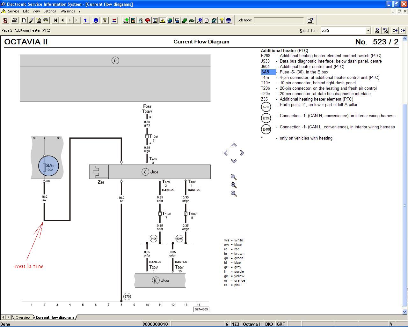Click the tab scroll left arrow at bottom
The height and width of the screenshot is (327, 408).
point(3,317)
